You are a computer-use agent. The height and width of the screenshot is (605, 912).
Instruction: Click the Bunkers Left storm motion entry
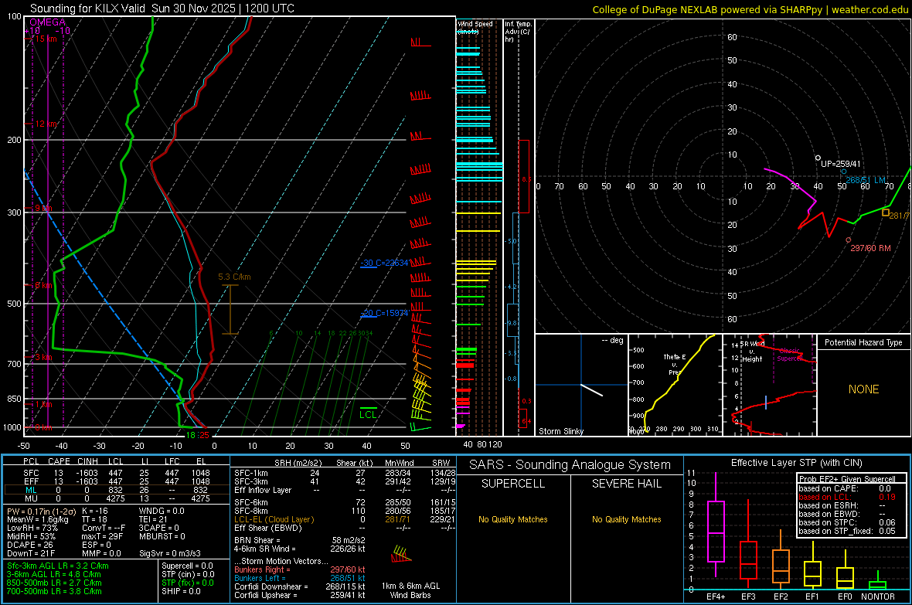pyautogui.click(x=300, y=578)
